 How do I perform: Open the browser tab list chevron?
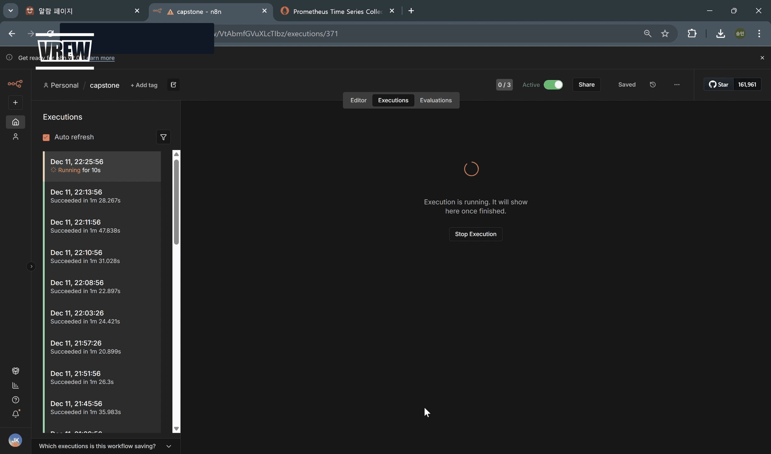tap(10, 10)
